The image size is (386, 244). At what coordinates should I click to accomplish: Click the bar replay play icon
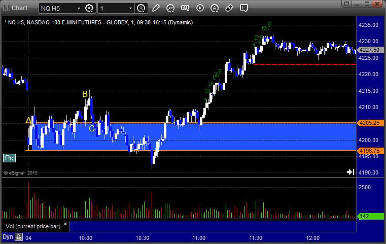[x=200, y=8]
